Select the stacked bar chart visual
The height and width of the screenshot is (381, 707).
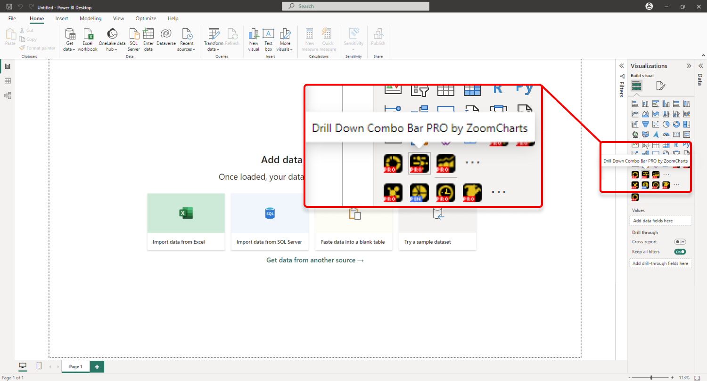pos(635,104)
